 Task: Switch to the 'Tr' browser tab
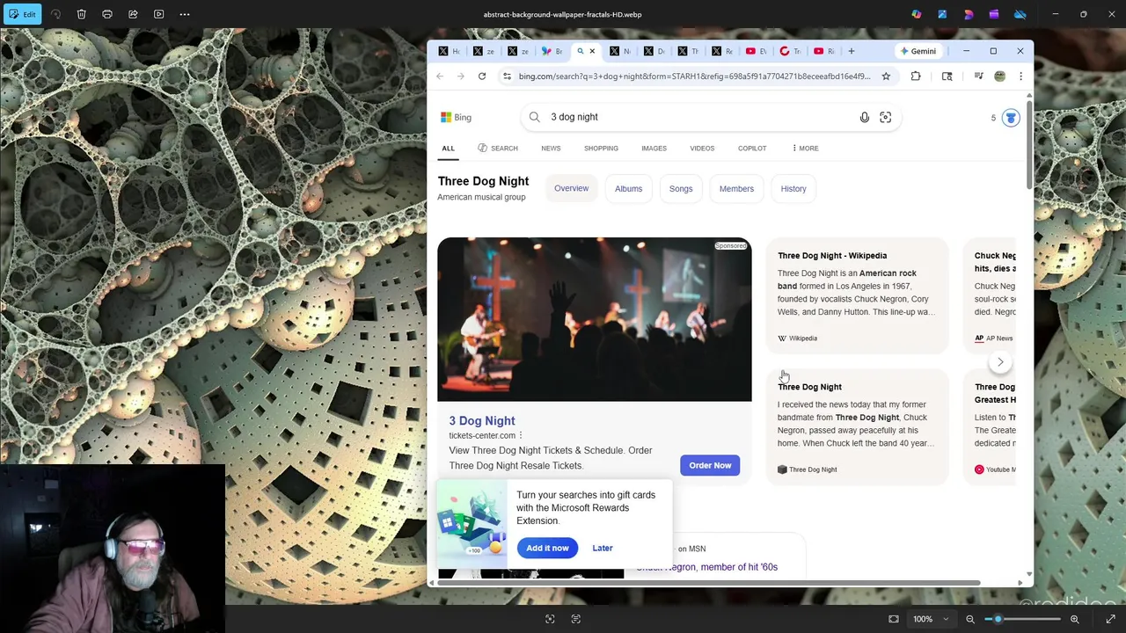(x=790, y=51)
